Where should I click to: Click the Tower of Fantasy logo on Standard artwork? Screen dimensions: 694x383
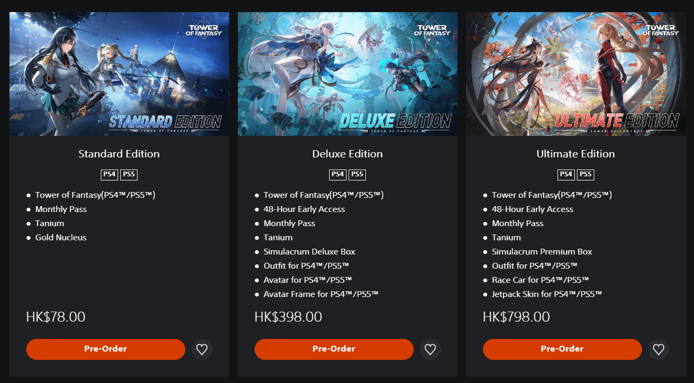pyautogui.click(x=205, y=29)
